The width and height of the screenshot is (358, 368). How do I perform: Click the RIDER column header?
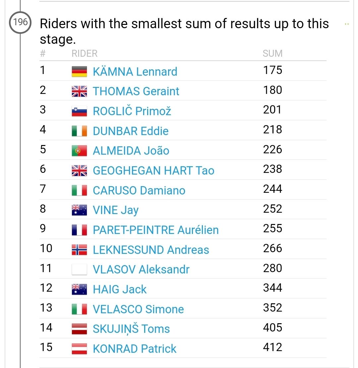click(85, 53)
